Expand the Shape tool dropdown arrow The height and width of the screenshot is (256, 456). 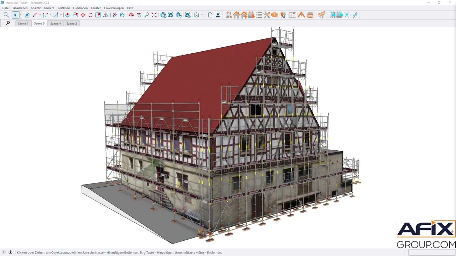point(61,15)
